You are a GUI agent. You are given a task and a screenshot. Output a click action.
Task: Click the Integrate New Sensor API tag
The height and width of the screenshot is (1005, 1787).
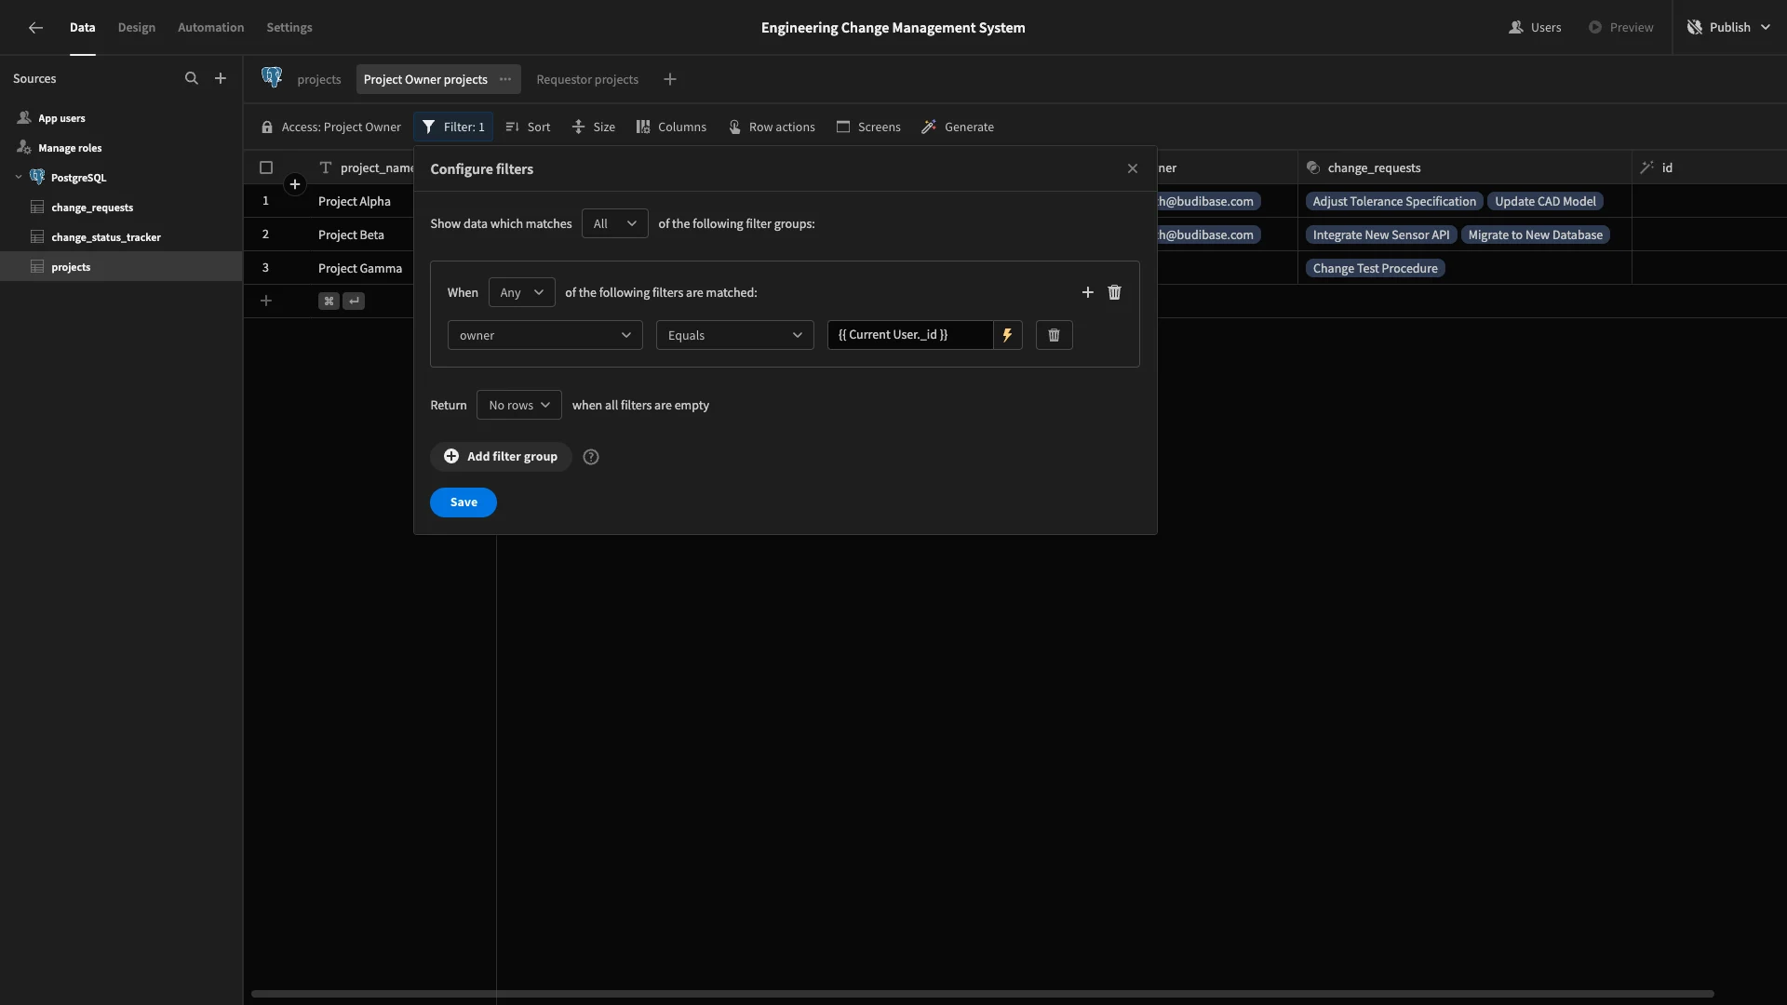[x=1381, y=235]
